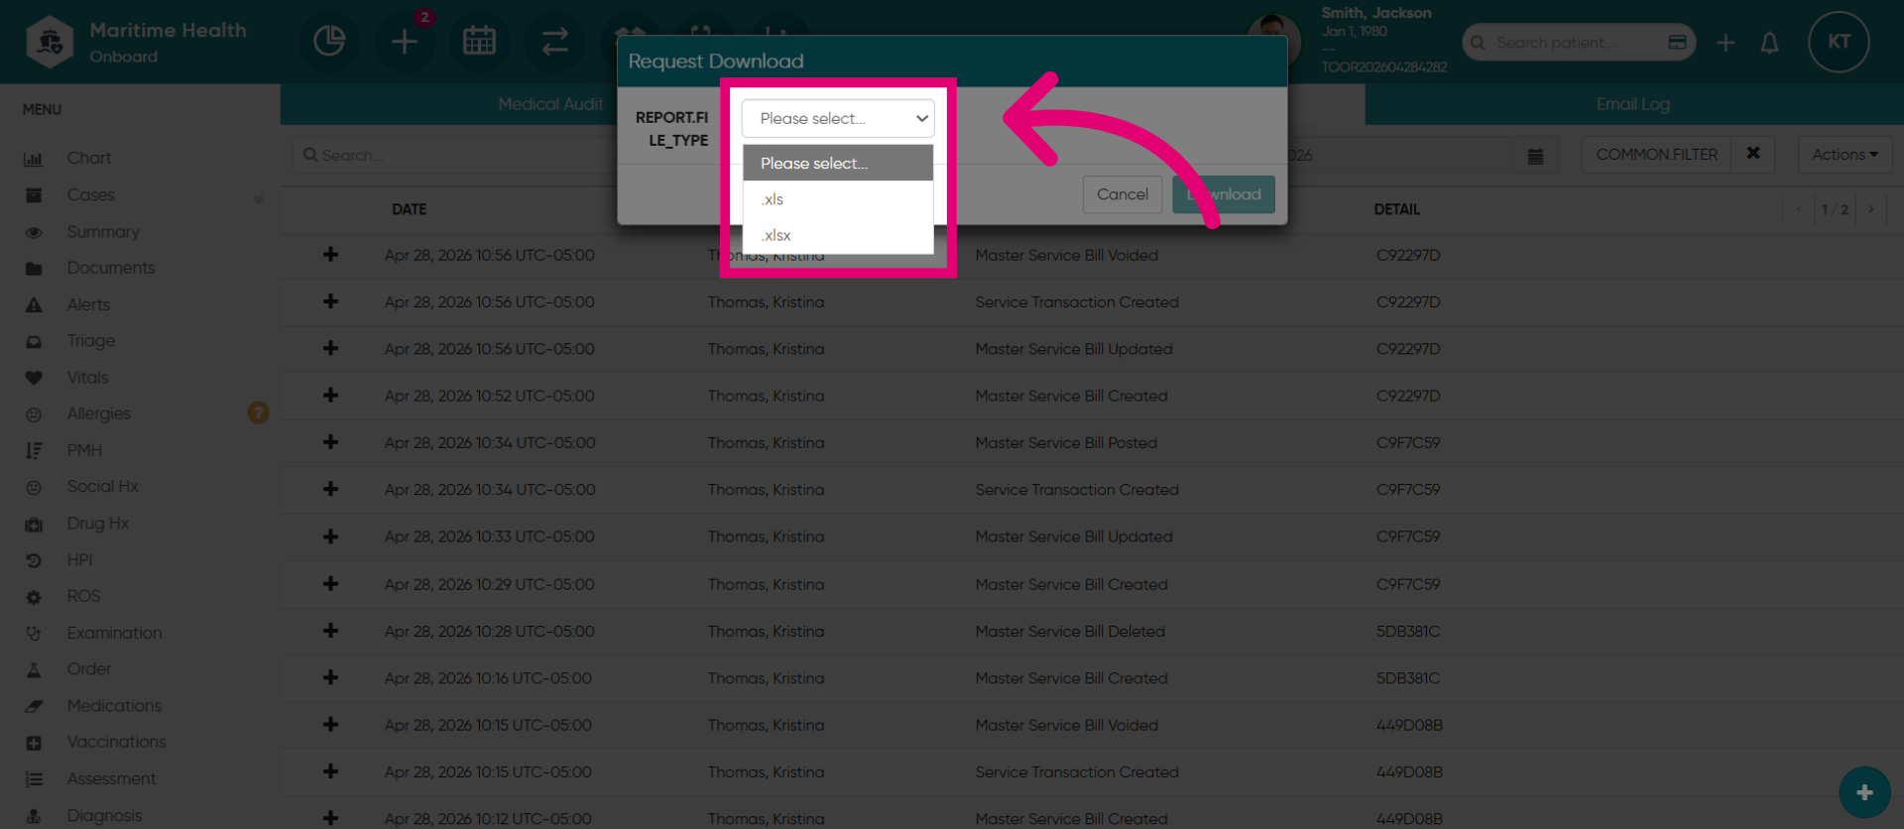Expand the 10:33 Master Service Bill Updated row
Viewport: 1904px width, 829px height.
[330, 536]
